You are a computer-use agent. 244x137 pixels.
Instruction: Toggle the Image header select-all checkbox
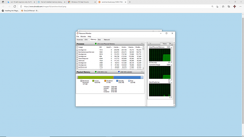click(x=77, y=47)
